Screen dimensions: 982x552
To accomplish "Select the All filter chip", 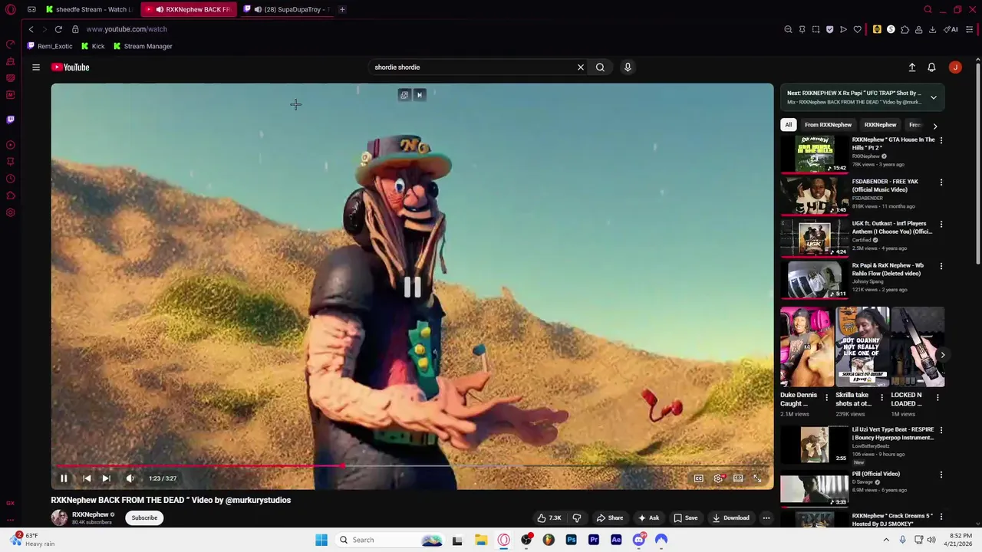I will pos(788,125).
